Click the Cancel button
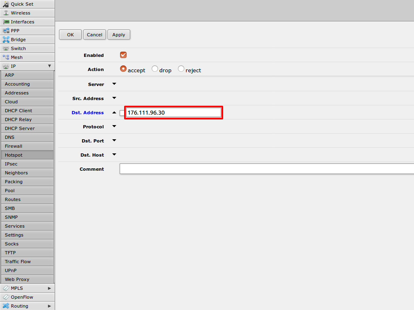Screen dimensions: 414x310 click(95, 35)
